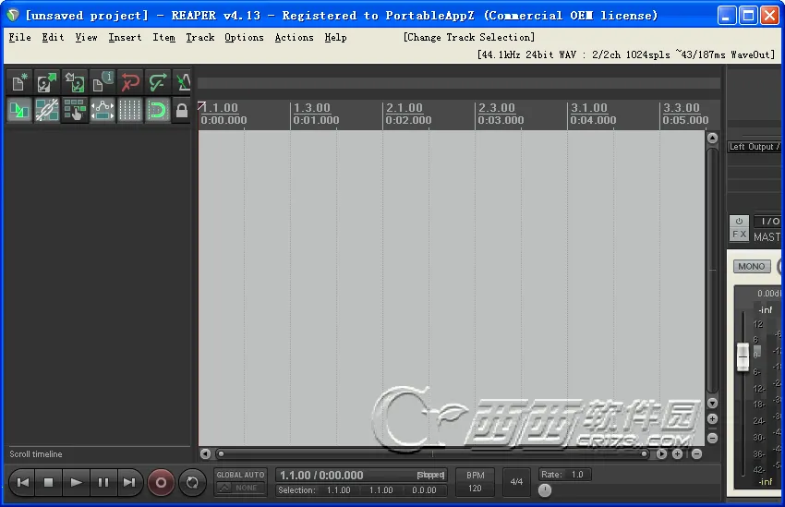Click the red Record button
This screenshot has height=507, width=785.
point(161,482)
